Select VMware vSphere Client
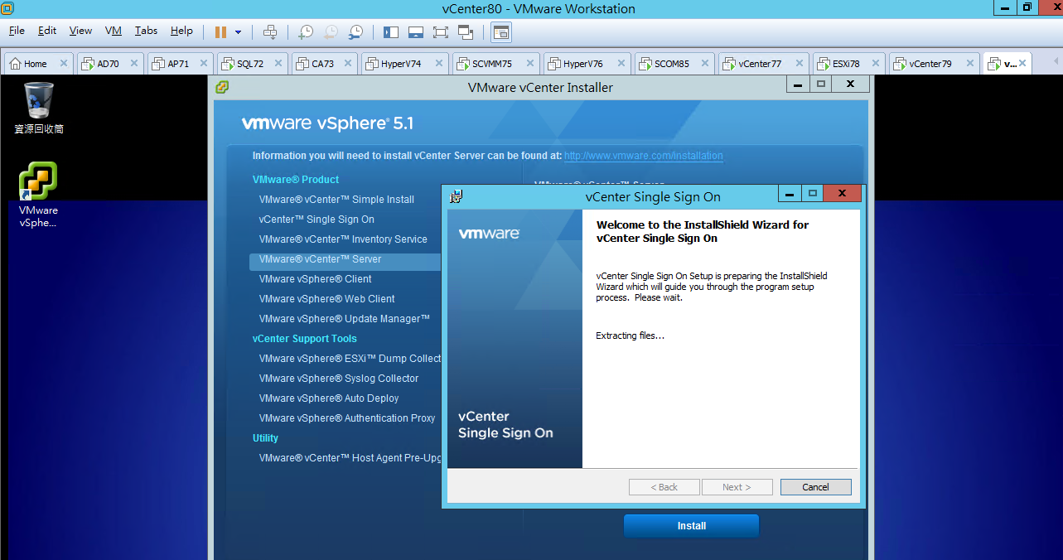 click(x=315, y=279)
